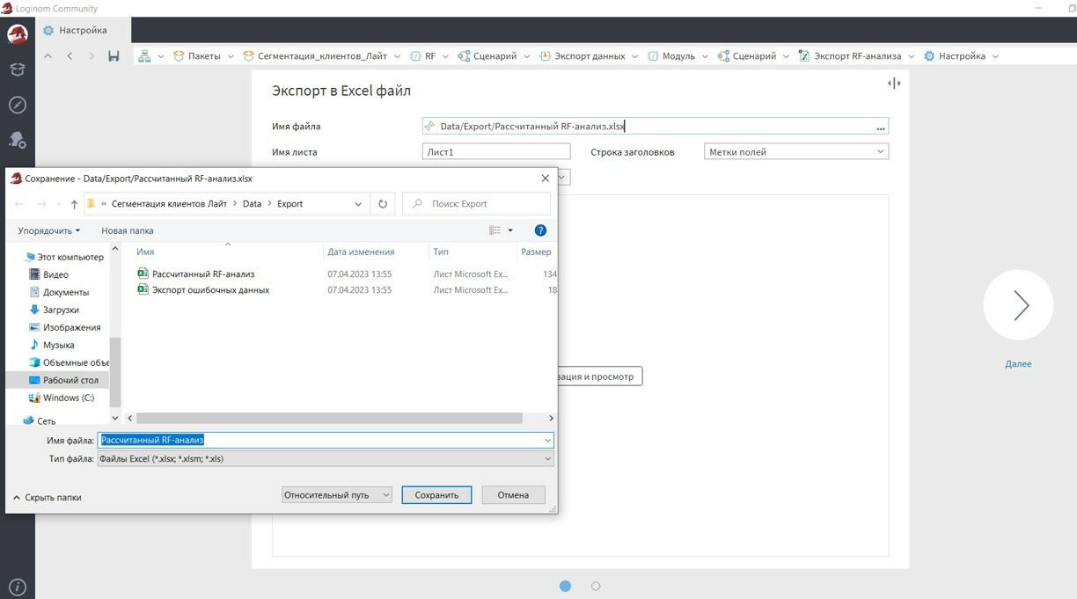
Task: Select Музыка in folder tree
Action: [58, 345]
